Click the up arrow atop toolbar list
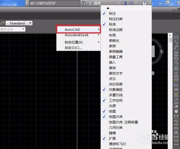Image resolution: width=180 pixels, height=149 pixels. [108, 8]
